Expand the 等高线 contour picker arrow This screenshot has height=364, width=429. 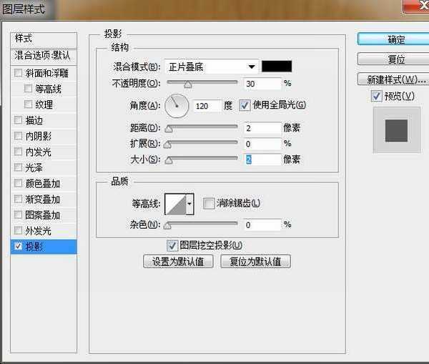click(189, 205)
